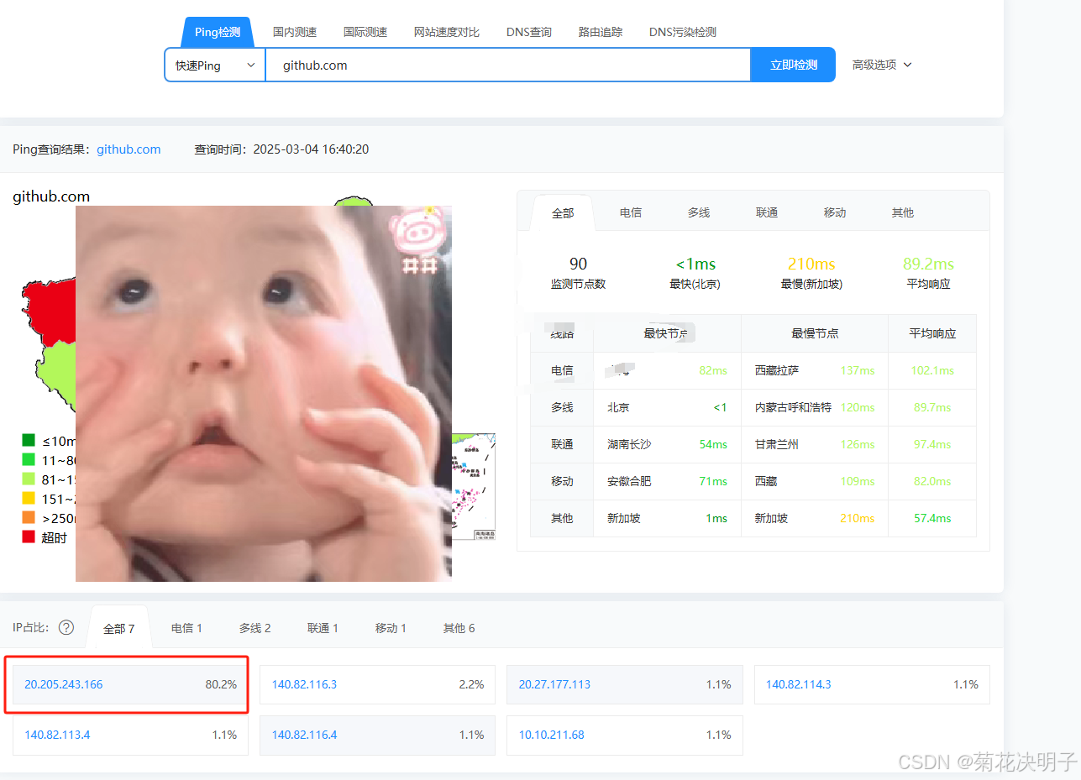Select the 多线 2 IP ratio tab

tap(255, 628)
